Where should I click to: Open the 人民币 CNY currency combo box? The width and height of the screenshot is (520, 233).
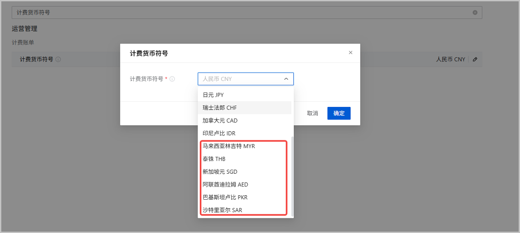240,79
